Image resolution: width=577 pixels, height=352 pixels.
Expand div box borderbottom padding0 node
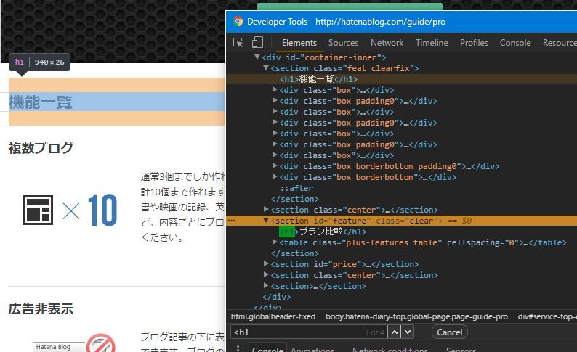pos(275,166)
